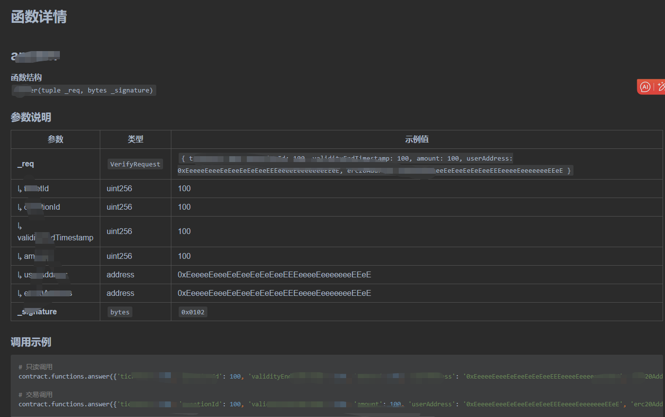Click the 交易调用 comment in code block
The width and height of the screenshot is (665, 417).
tap(36, 395)
